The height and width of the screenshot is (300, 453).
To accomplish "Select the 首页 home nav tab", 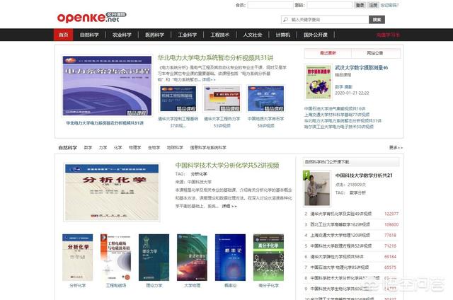I will (63, 35).
